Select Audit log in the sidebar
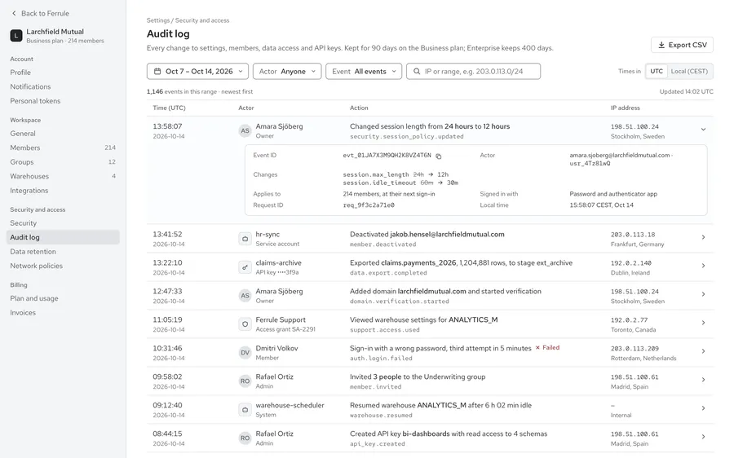734x458 pixels. [x=63, y=237]
